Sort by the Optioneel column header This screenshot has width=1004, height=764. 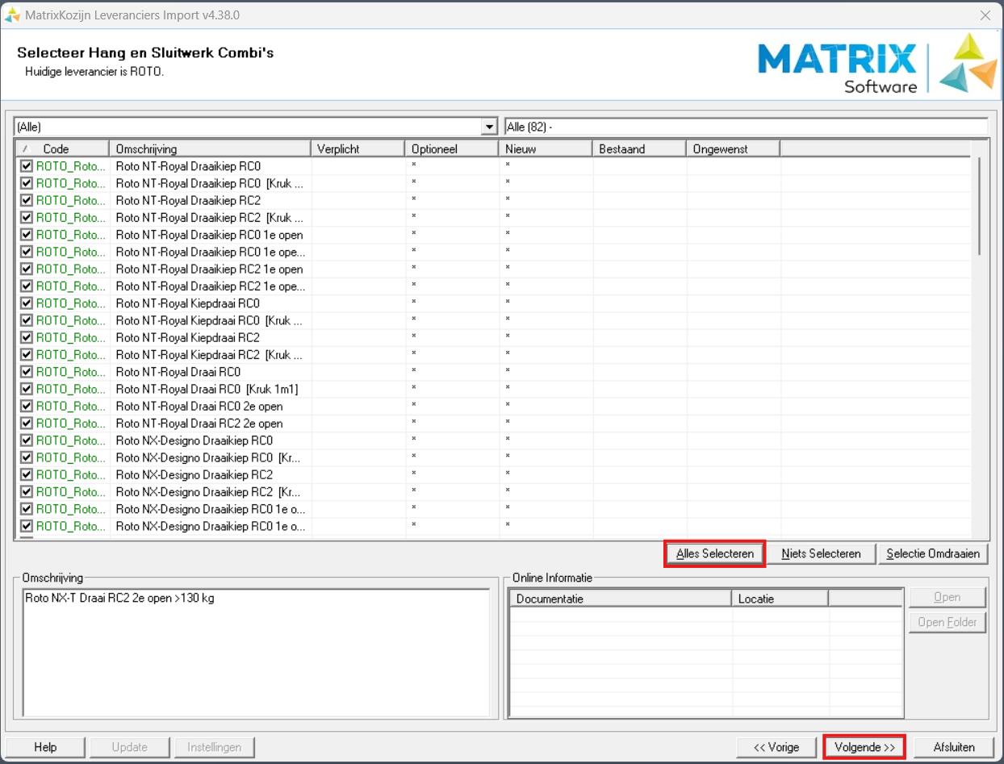[452, 148]
